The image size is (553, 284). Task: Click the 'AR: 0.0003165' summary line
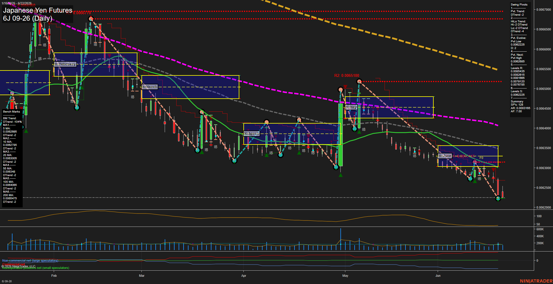pos(520,108)
